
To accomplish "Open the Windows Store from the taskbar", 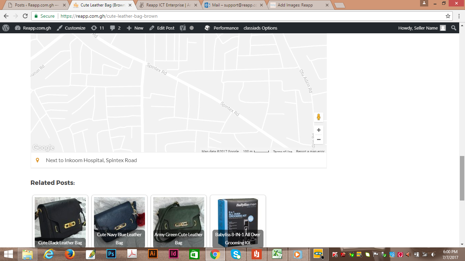I will click(194, 254).
